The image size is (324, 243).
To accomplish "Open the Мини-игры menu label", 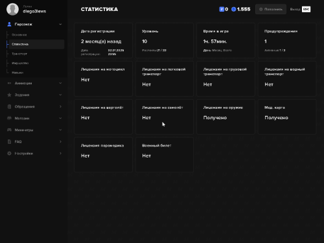I will pyautogui.click(x=24, y=130).
